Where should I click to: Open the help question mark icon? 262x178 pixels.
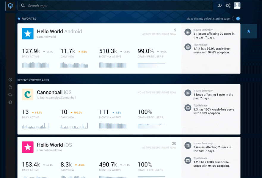10,102
